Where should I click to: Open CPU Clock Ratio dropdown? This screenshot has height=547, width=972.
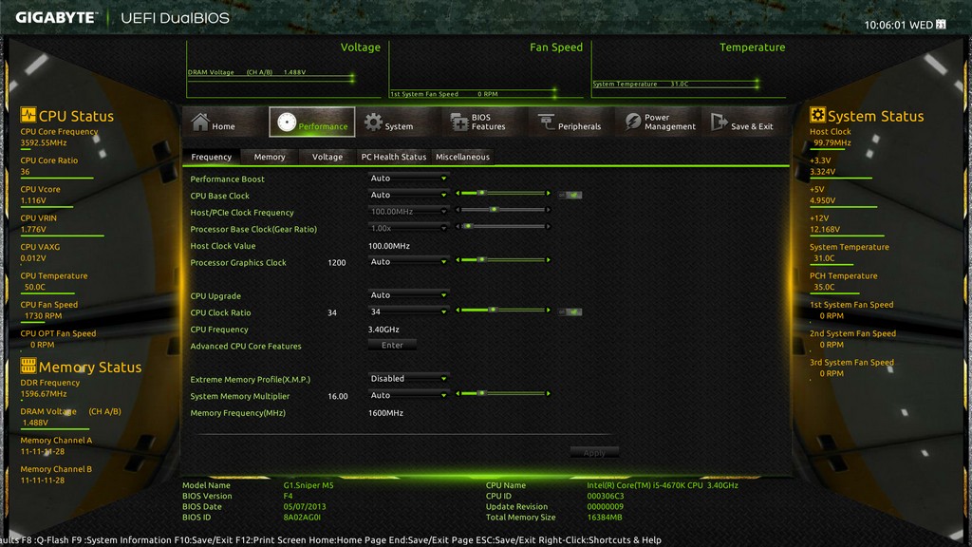(407, 311)
